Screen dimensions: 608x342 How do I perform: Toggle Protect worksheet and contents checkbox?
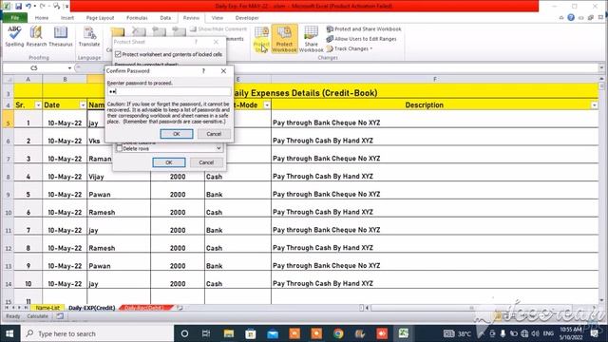coord(118,54)
